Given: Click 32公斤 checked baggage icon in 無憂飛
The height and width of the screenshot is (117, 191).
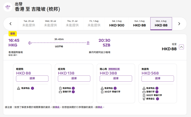Looking at the screenshot, I should (x=144, y=95).
